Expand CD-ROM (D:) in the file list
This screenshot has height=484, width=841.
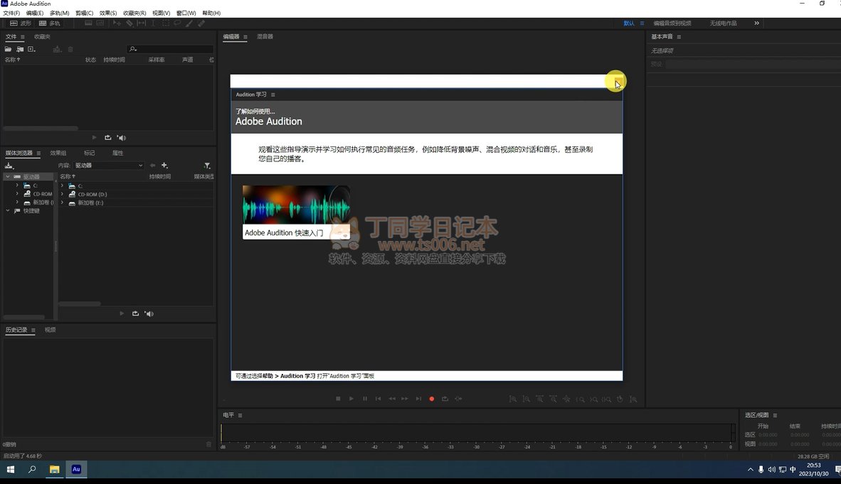(x=63, y=194)
